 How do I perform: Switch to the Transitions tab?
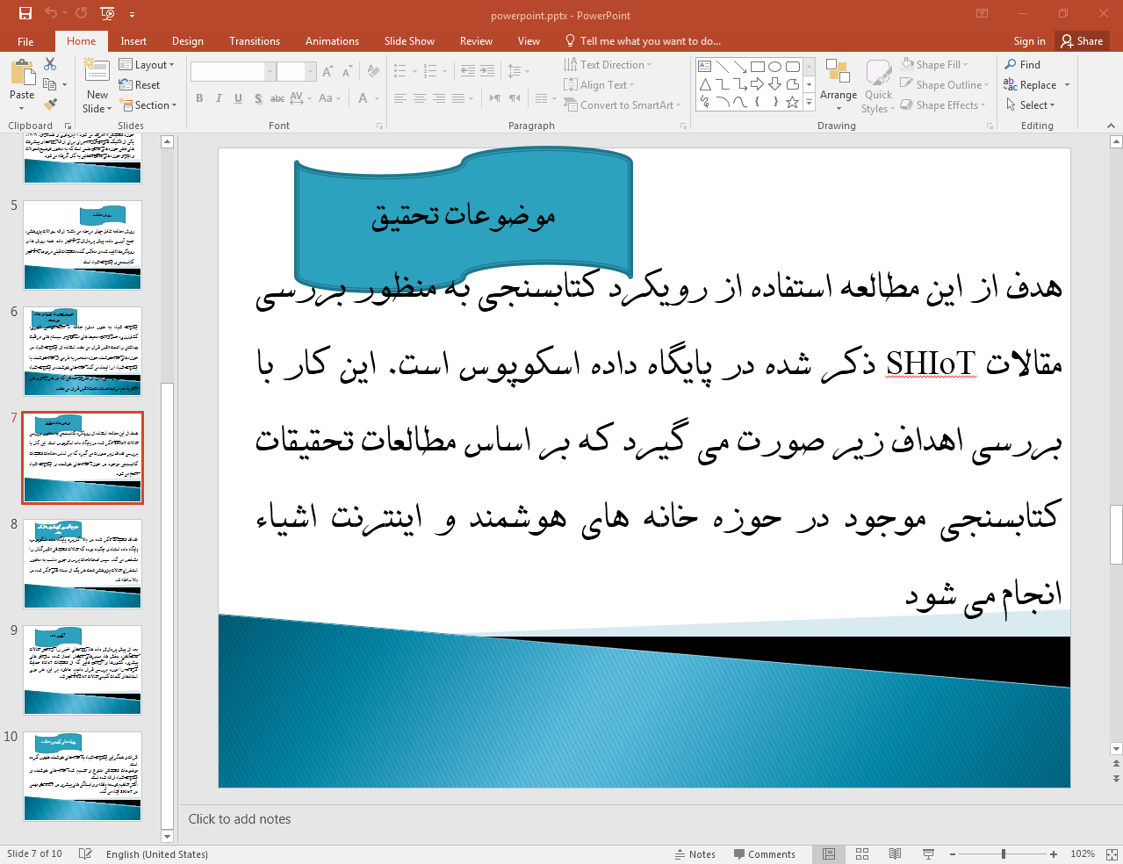(x=254, y=41)
